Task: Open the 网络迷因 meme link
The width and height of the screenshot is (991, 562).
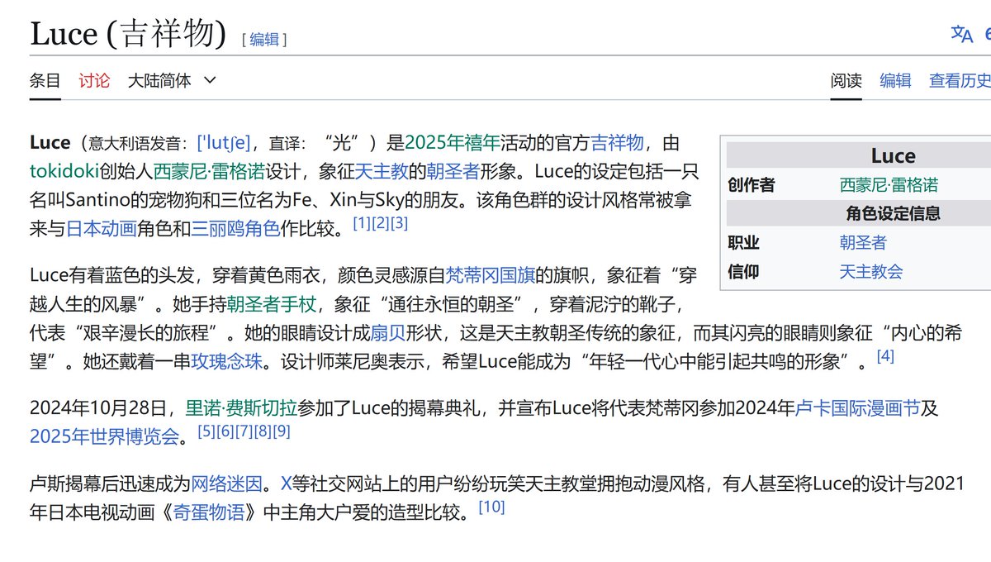Action: [216, 483]
